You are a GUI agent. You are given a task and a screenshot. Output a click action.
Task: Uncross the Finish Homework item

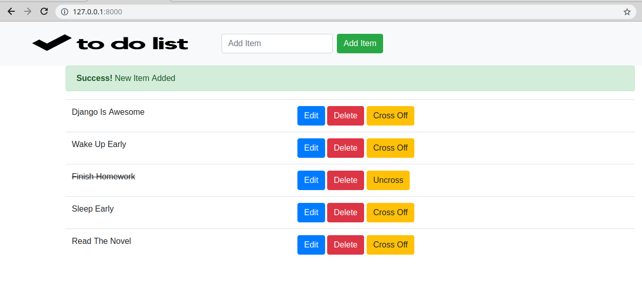click(388, 180)
